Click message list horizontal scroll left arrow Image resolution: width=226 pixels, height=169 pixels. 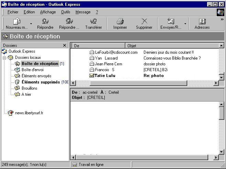tap(73, 83)
